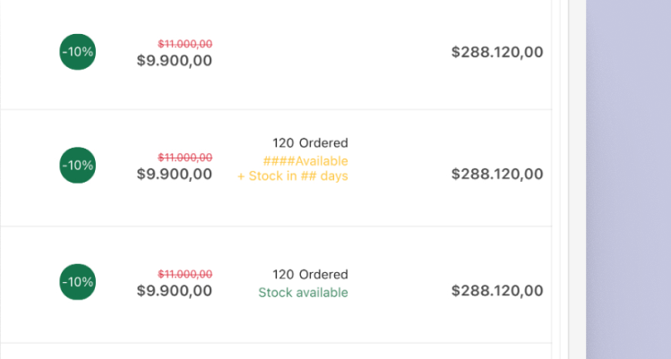Click the $9.900,00 price in the Stock available row
The height and width of the screenshot is (359, 671).
tap(174, 291)
